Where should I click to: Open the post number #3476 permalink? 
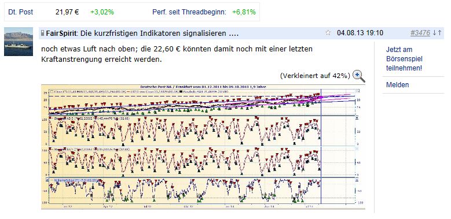tap(420, 33)
